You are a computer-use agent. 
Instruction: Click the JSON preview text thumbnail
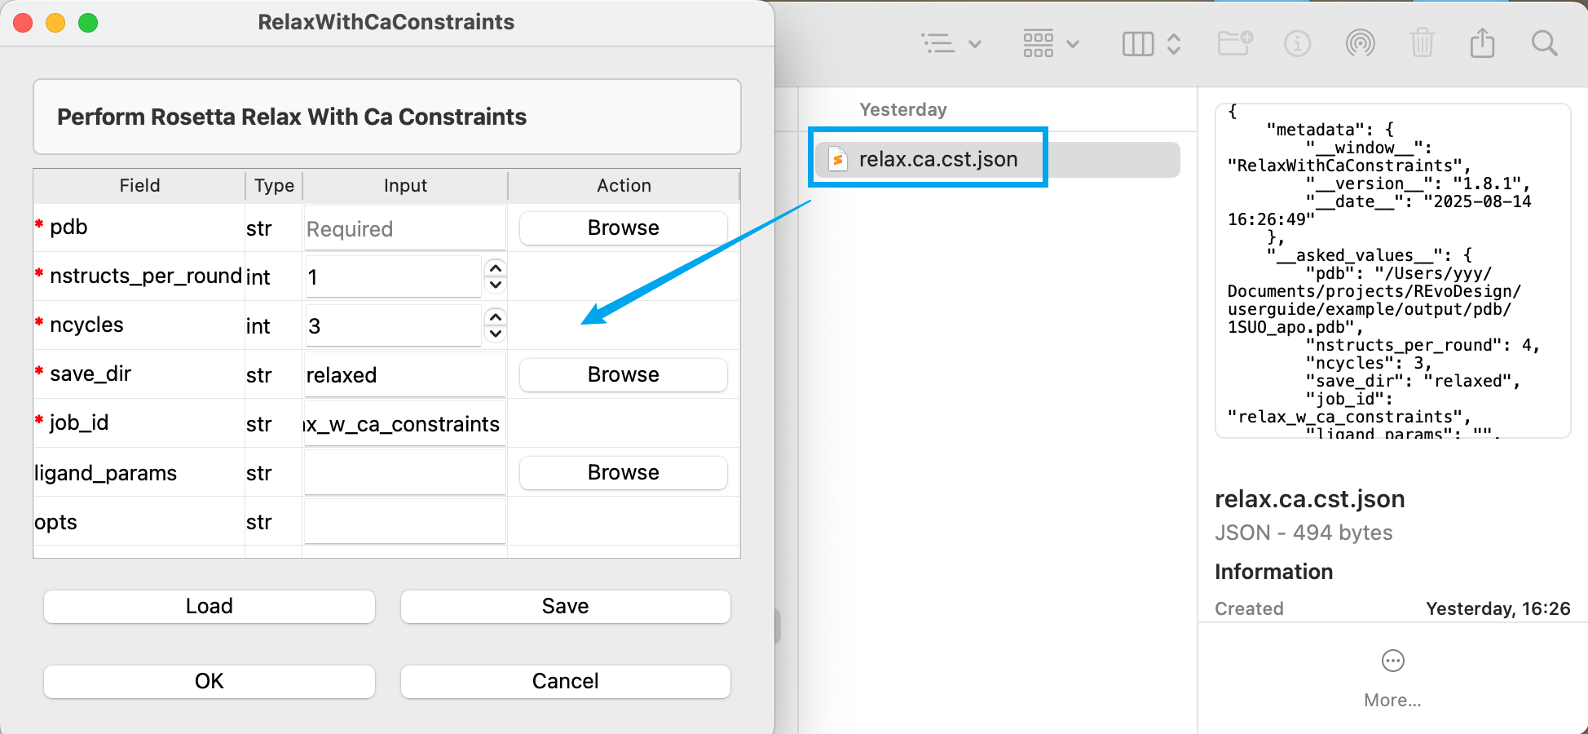coord(1392,271)
